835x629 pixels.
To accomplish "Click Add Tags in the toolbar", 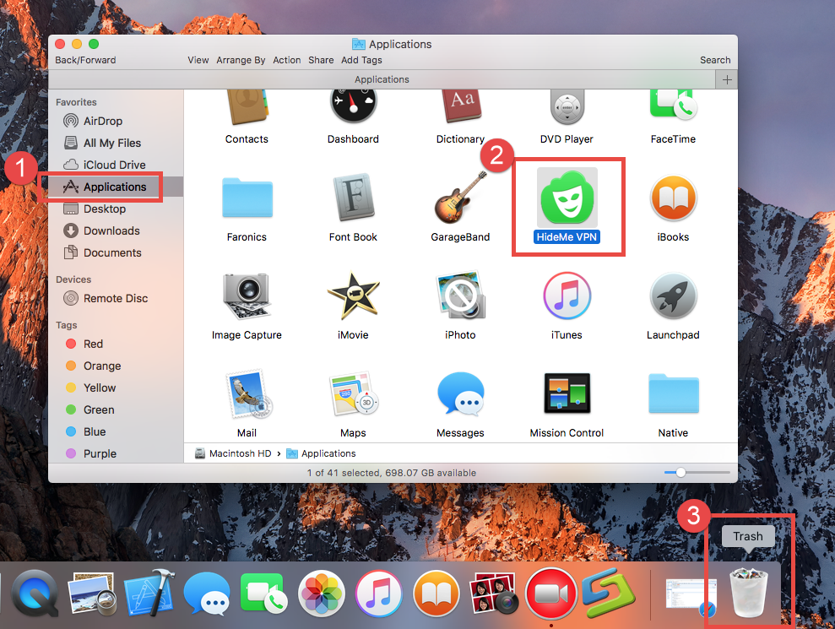I will pyautogui.click(x=361, y=60).
